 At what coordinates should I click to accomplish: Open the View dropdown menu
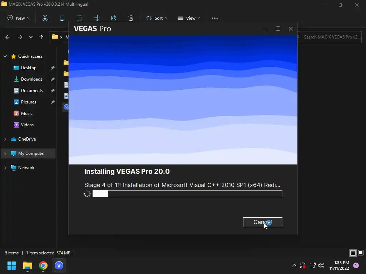pos(189,18)
